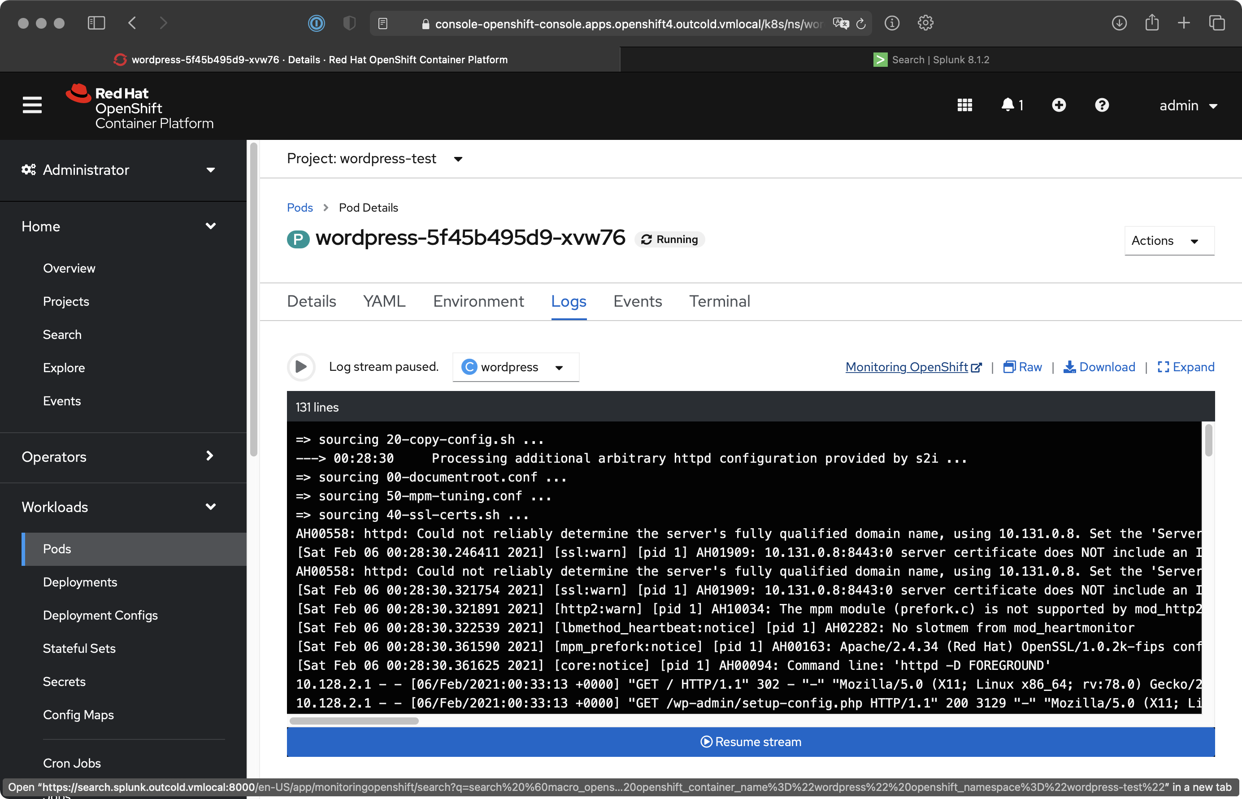The image size is (1242, 799).
Task: Switch to the YAML tab
Action: 384,301
